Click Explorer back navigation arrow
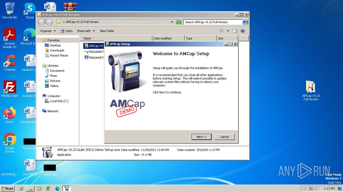The width and height of the screenshot is (343, 192). [x=41, y=22]
